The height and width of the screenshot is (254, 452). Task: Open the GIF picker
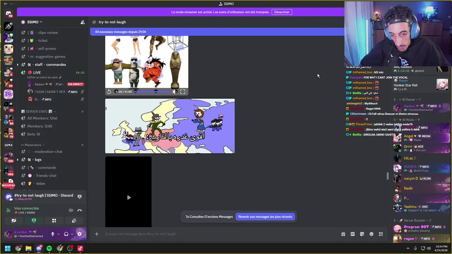[x=352, y=234]
